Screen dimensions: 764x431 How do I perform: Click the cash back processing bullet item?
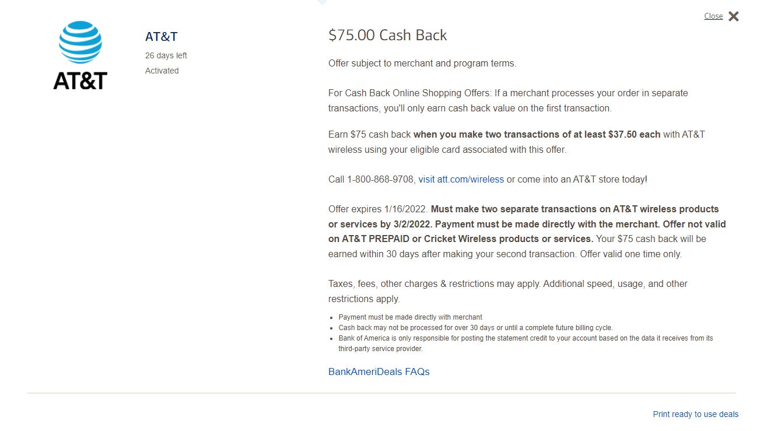[475, 327]
